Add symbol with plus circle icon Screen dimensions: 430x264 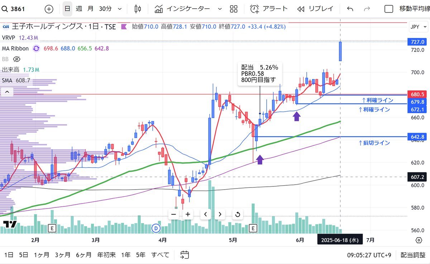point(49,9)
